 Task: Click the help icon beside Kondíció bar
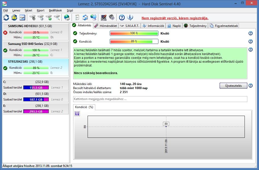[251, 41]
